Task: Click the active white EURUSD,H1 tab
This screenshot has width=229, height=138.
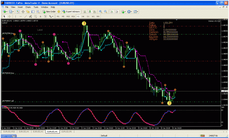Action: [x=52, y=132]
